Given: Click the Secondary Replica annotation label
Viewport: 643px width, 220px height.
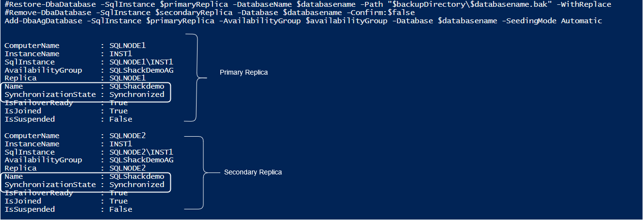Looking at the screenshot, I should point(252,172).
